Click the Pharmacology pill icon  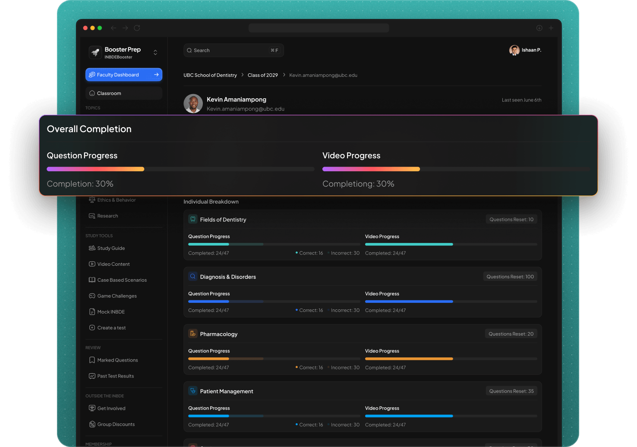193,334
